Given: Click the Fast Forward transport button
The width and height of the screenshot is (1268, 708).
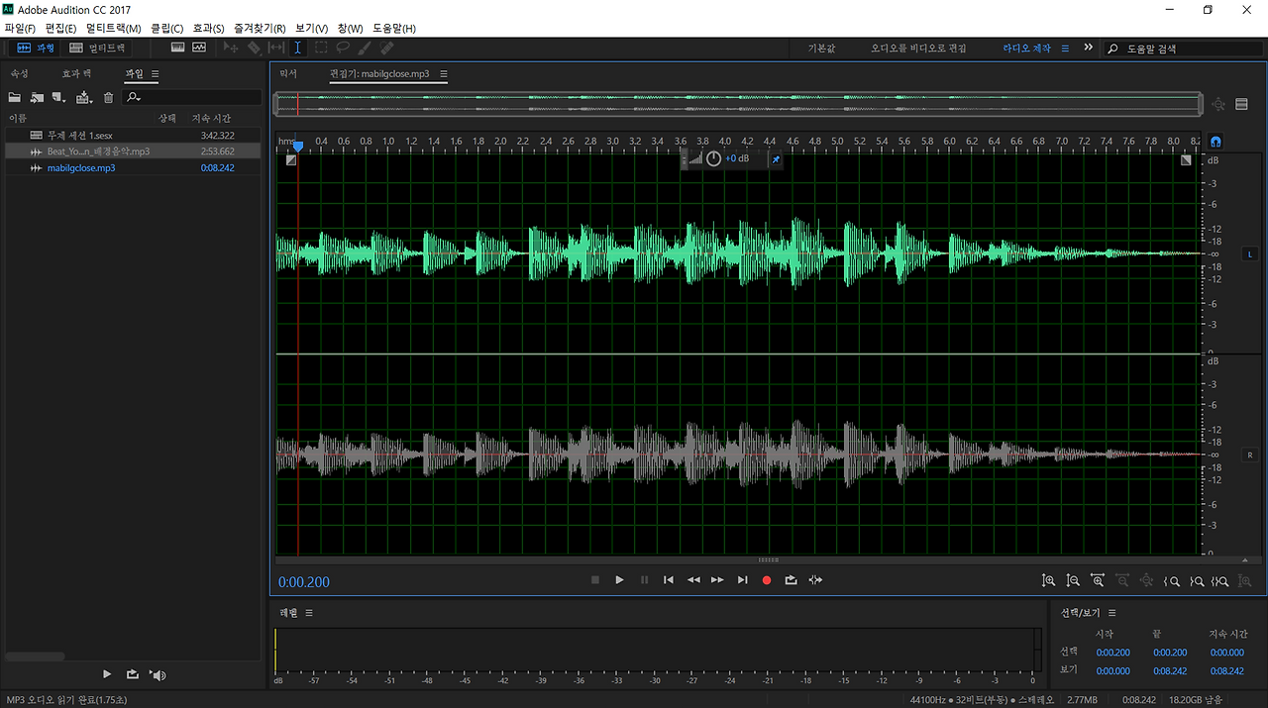Looking at the screenshot, I should point(717,580).
